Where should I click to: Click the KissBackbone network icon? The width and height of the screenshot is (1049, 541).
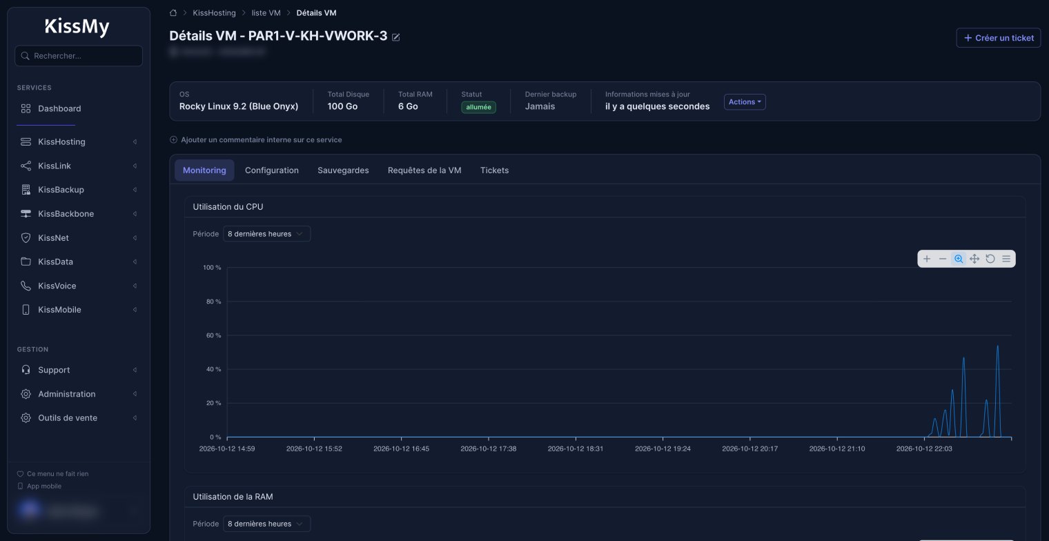[26, 214]
